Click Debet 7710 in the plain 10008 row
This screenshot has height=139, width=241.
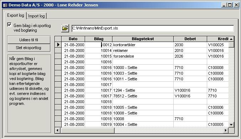(190, 119)
